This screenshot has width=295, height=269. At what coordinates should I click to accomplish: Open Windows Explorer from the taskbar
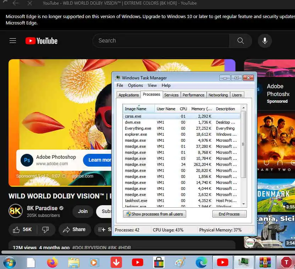click(x=74, y=262)
